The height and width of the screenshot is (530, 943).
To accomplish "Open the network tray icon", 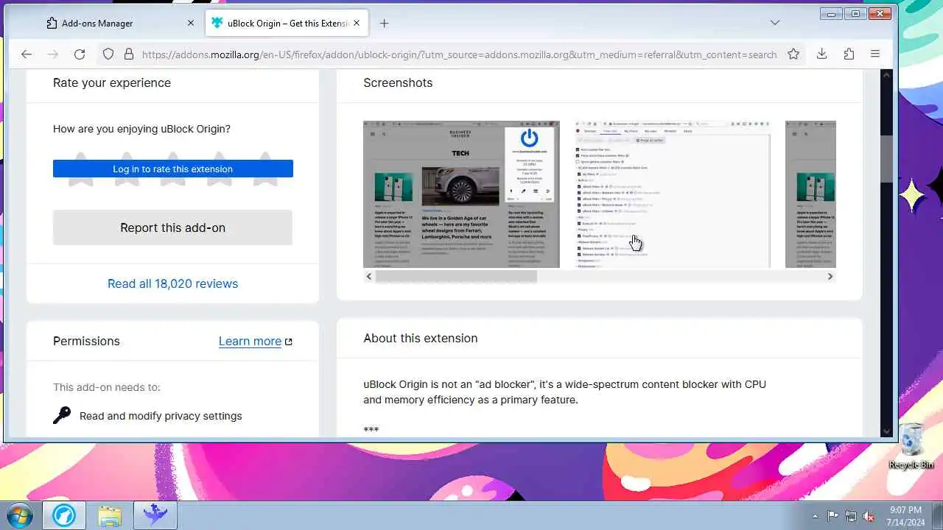I will (851, 516).
